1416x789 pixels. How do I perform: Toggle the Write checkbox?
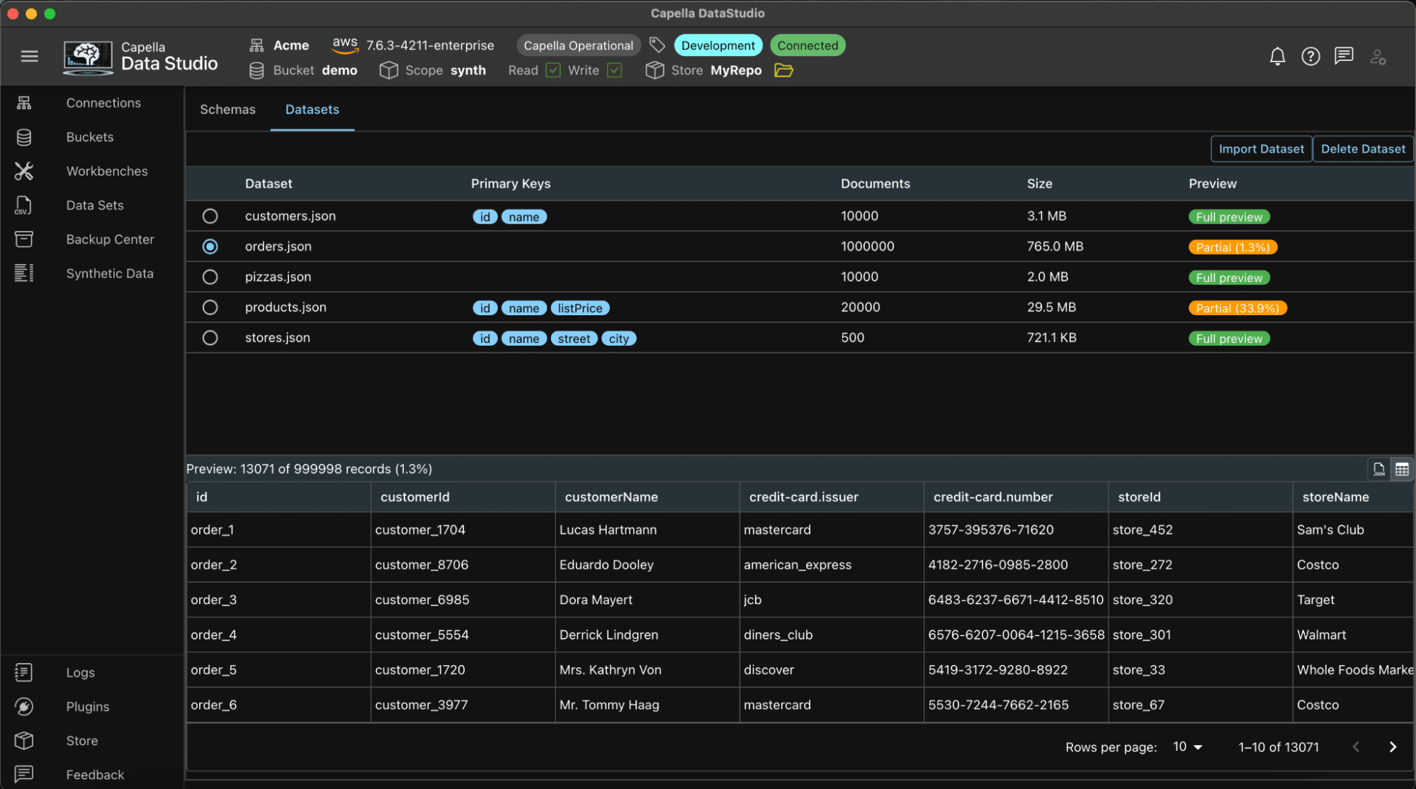[615, 70]
